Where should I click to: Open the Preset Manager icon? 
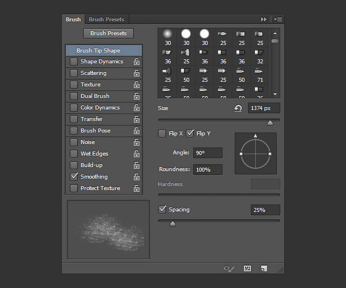pyautogui.click(x=247, y=268)
